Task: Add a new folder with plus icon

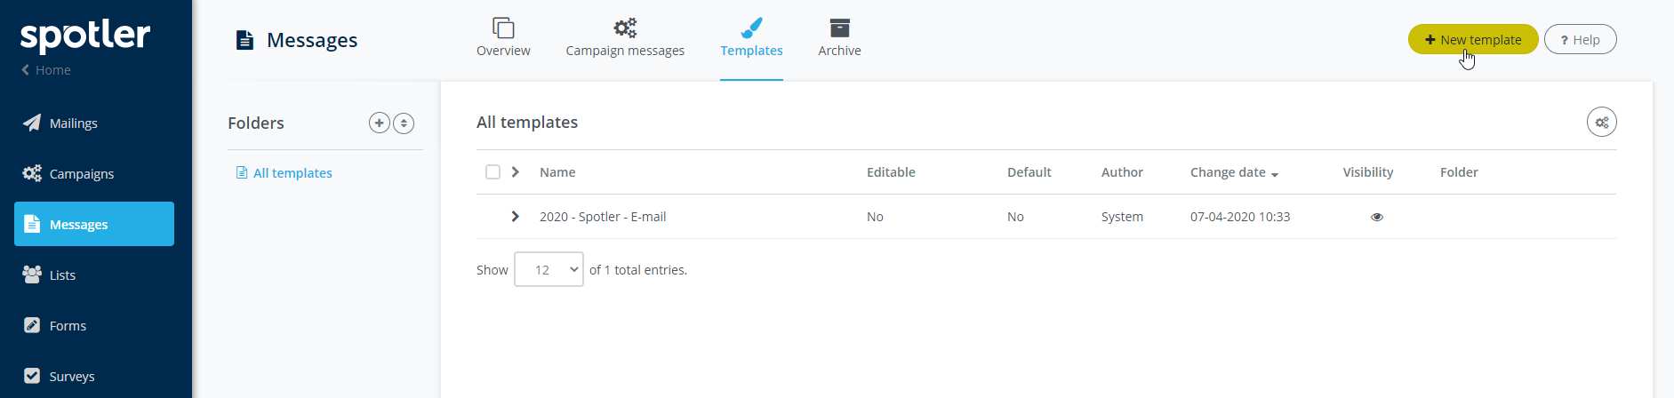Action: (380, 123)
